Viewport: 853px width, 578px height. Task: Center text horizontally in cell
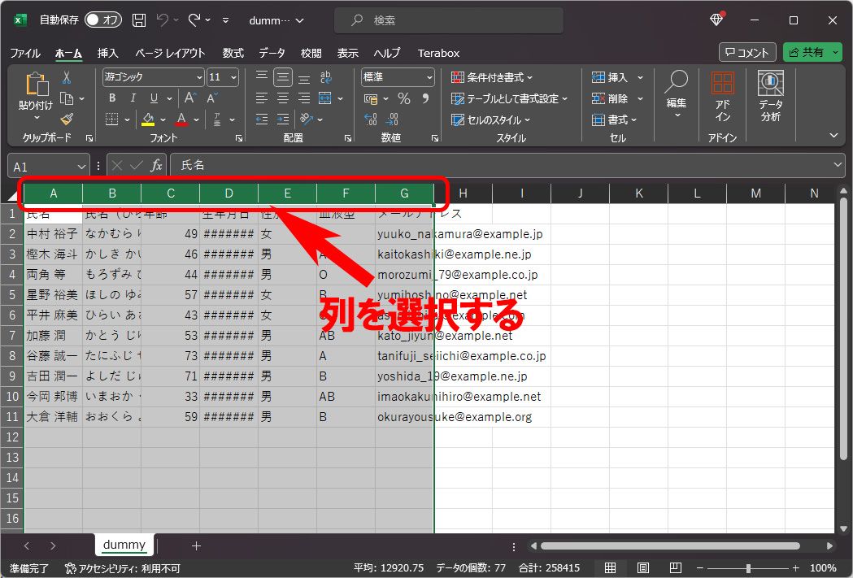(x=283, y=98)
